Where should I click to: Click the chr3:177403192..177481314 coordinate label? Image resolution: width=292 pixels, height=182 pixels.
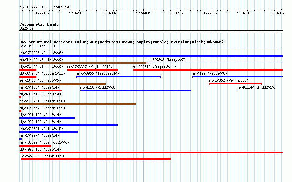click(x=44, y=7)
